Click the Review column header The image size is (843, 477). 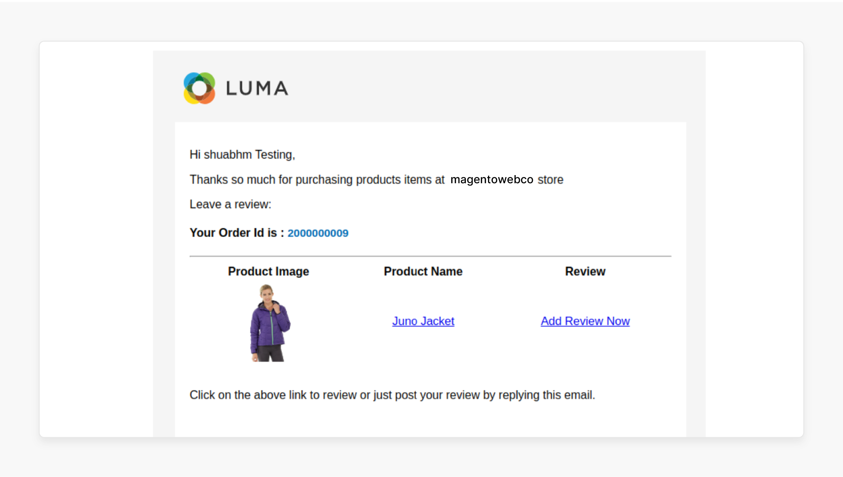pyautogui.click(x=585, y=271)
